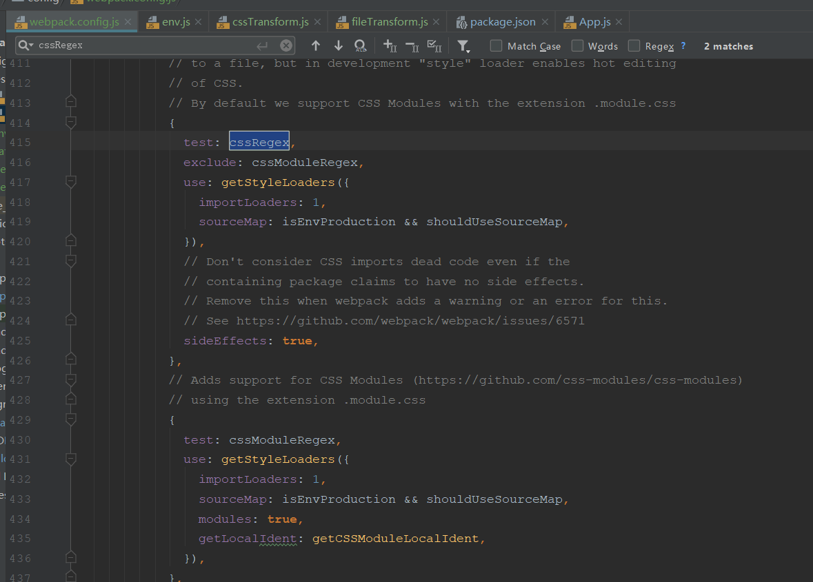Click the new line icon in search field

click(262, 45)
